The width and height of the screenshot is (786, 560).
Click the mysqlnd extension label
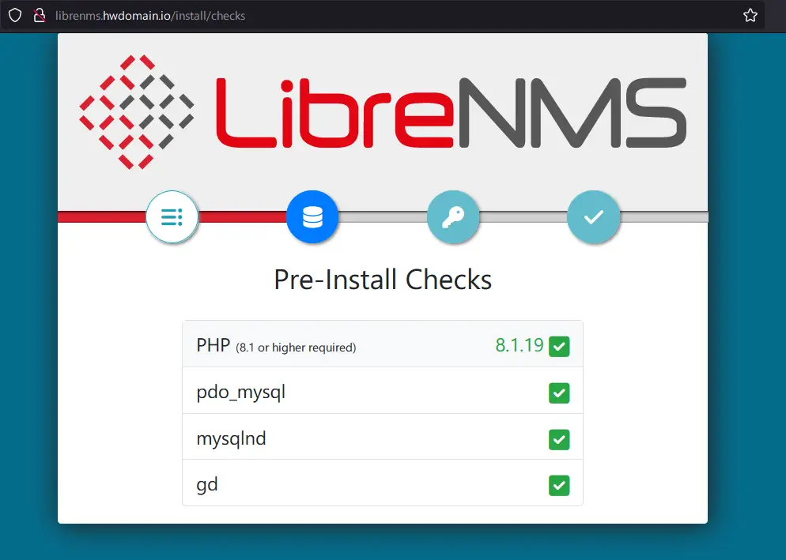coord(231,439)
